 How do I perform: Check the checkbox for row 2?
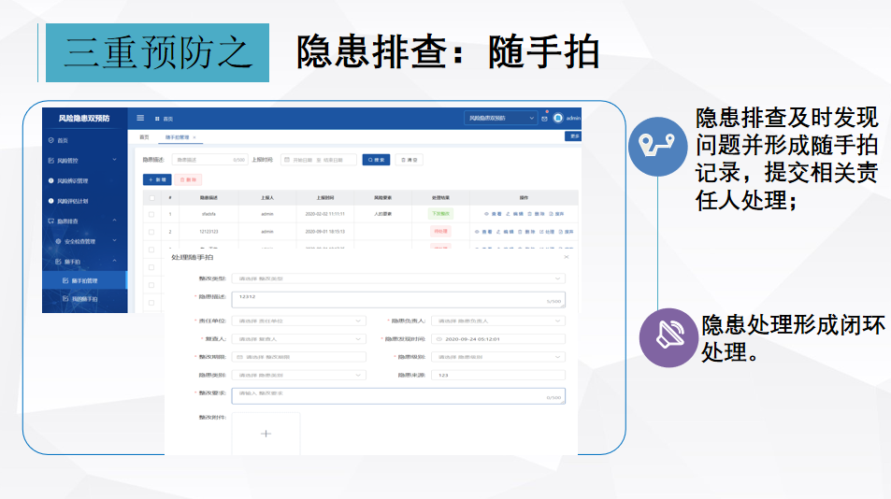coord(151,231)
